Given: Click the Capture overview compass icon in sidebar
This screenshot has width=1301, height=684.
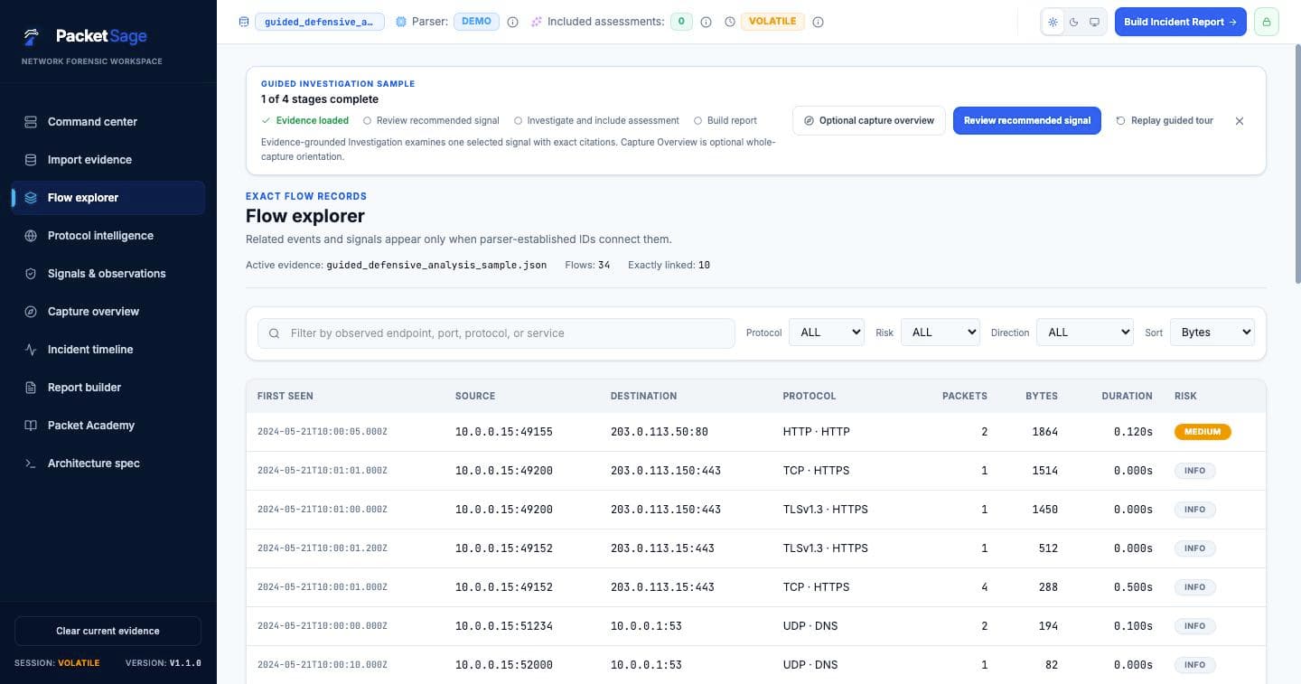Looking at the screenshot, I should (31, 312).
